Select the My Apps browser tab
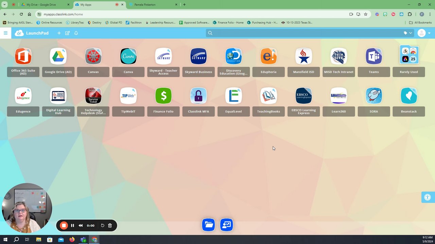This screenshot has width=435, height=244. 99,5
